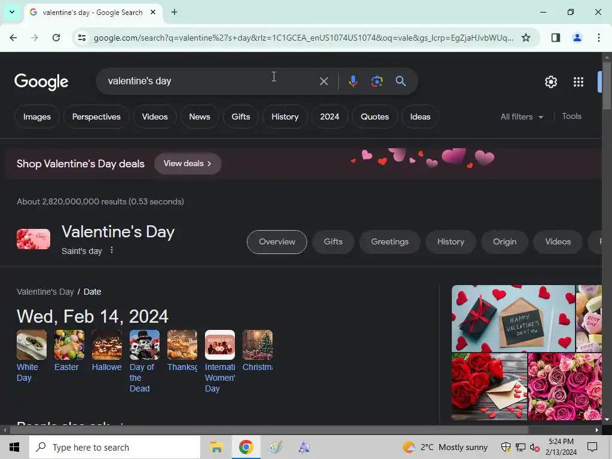Viewport: 612px width, 459px height.
Task: Open Day of the Dead holiday
Action: pos(145,362)
